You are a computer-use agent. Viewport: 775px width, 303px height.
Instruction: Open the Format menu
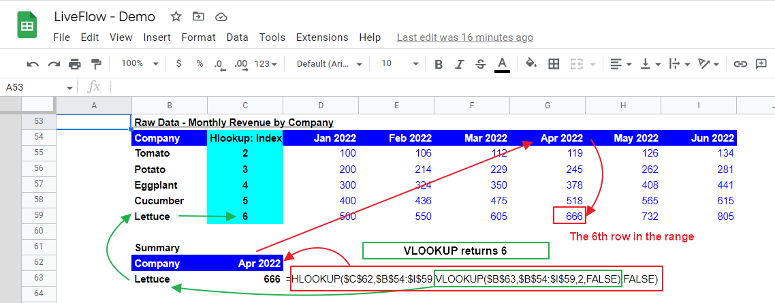199,37
